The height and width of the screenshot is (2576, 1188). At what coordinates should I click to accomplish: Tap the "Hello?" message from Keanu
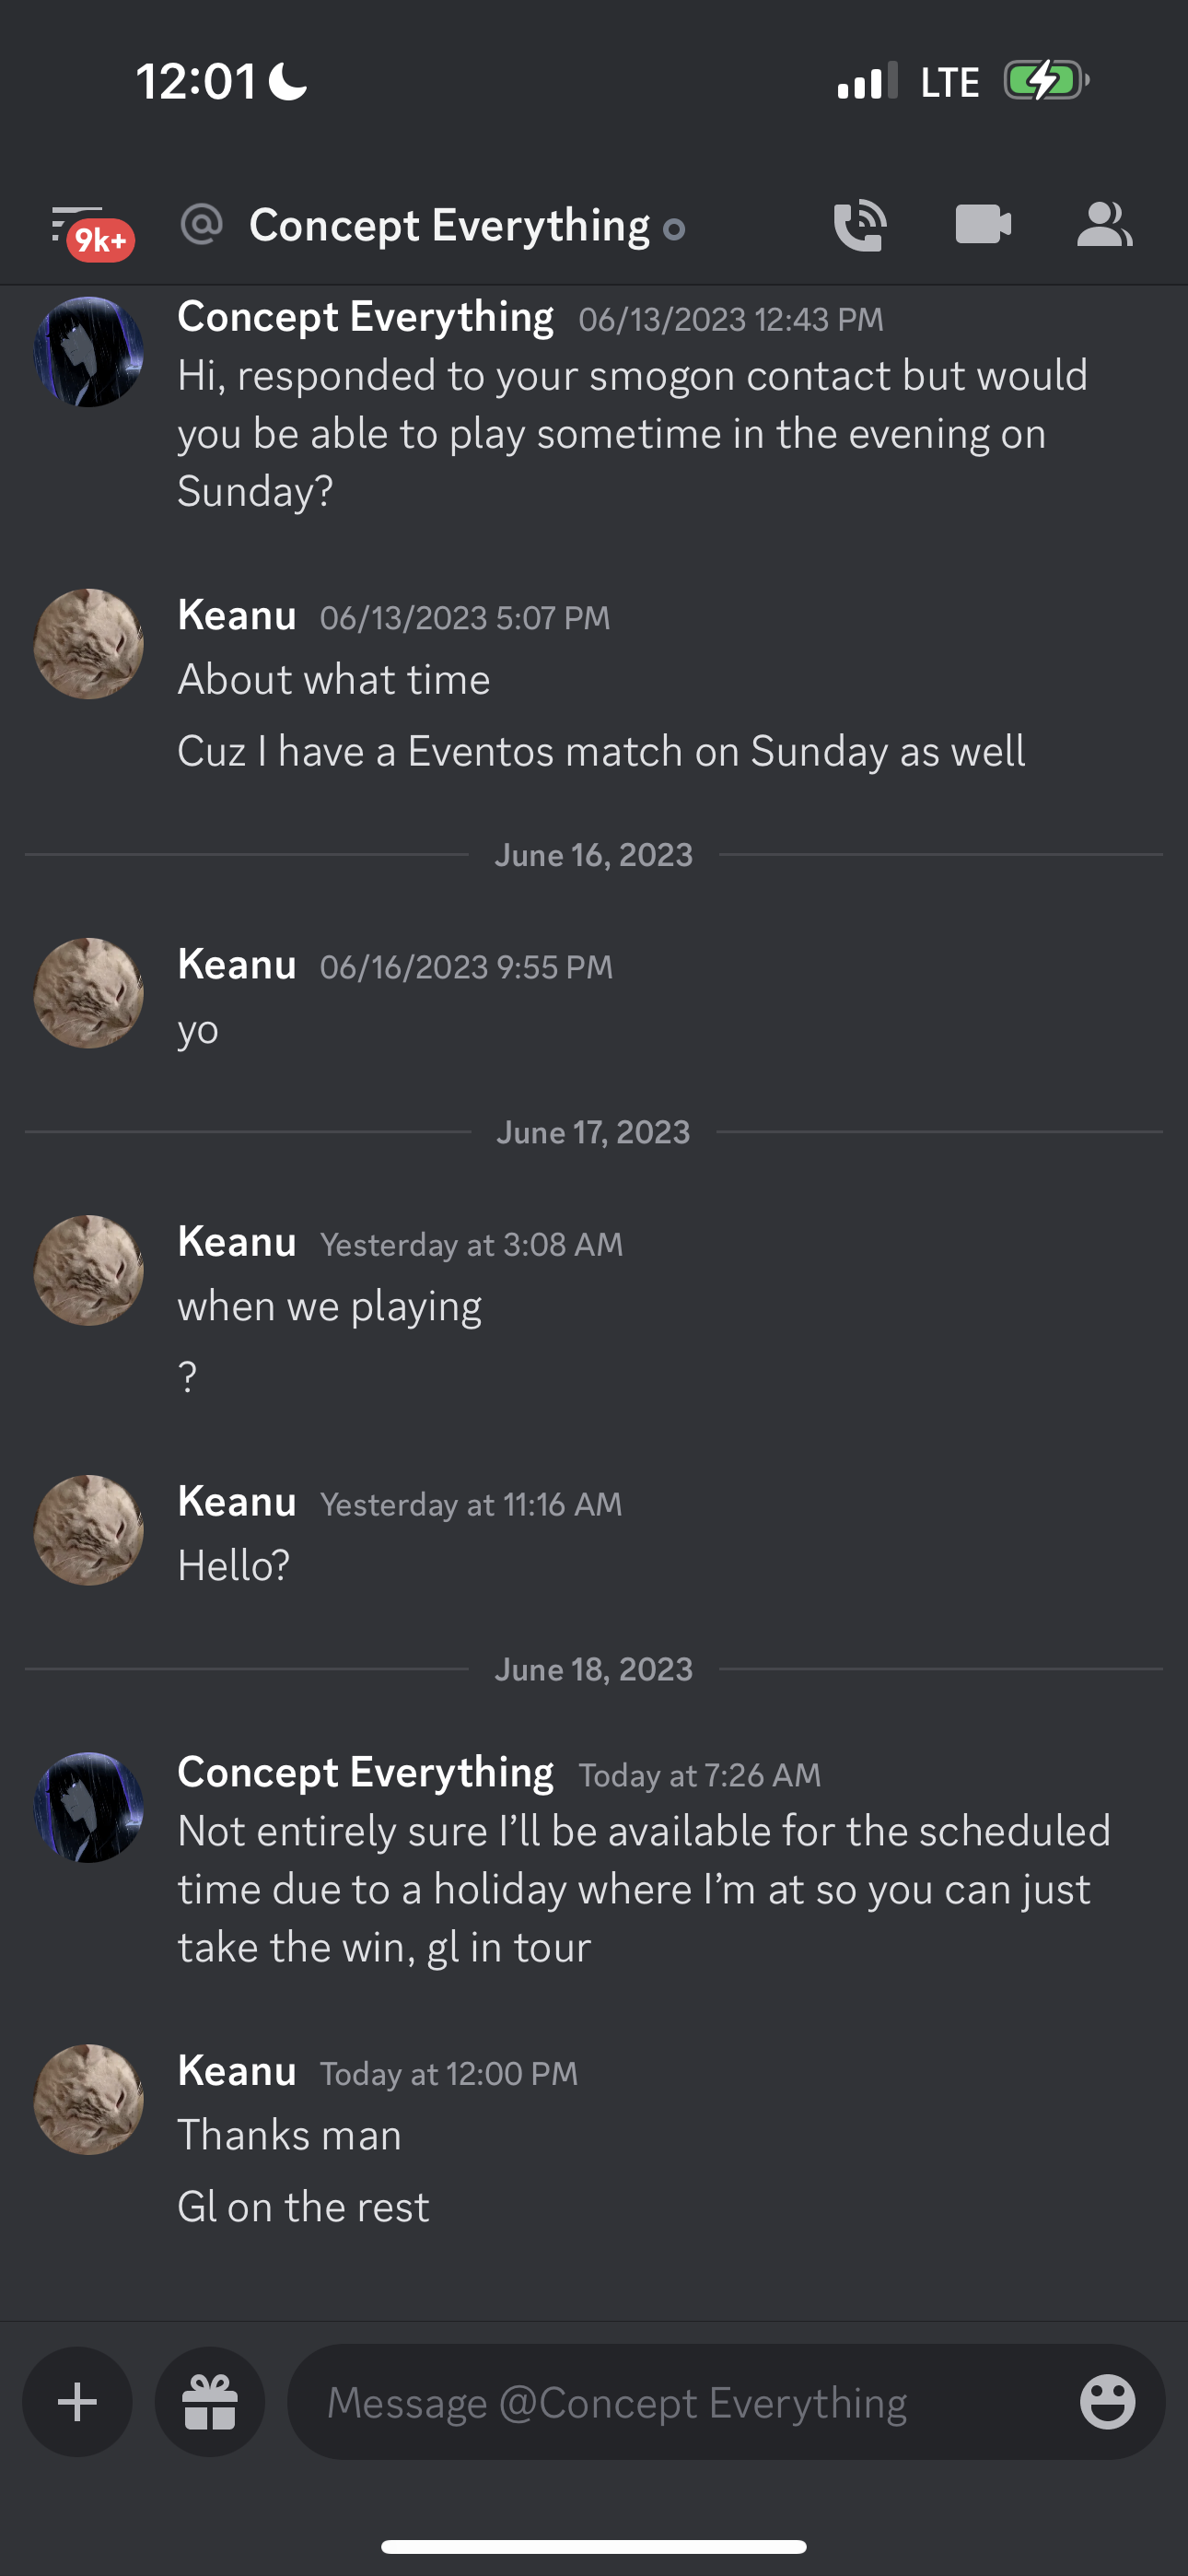point(234,1566)
